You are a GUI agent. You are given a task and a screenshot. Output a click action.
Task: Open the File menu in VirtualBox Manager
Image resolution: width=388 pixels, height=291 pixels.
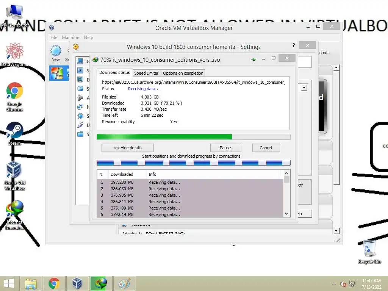[x=54, y=38]
